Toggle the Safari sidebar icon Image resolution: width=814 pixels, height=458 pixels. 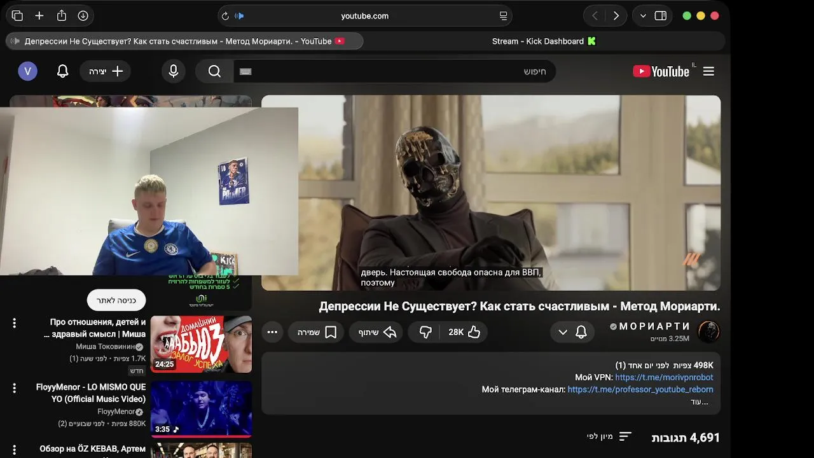[x=661, y=16]
